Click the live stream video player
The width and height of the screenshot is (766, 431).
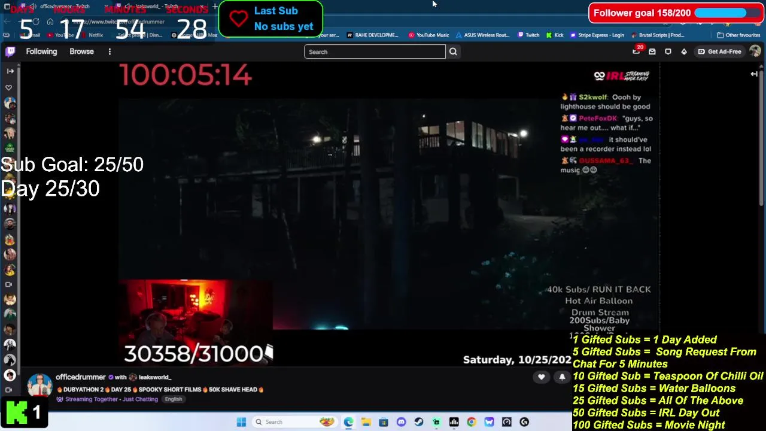pos(389,215)
